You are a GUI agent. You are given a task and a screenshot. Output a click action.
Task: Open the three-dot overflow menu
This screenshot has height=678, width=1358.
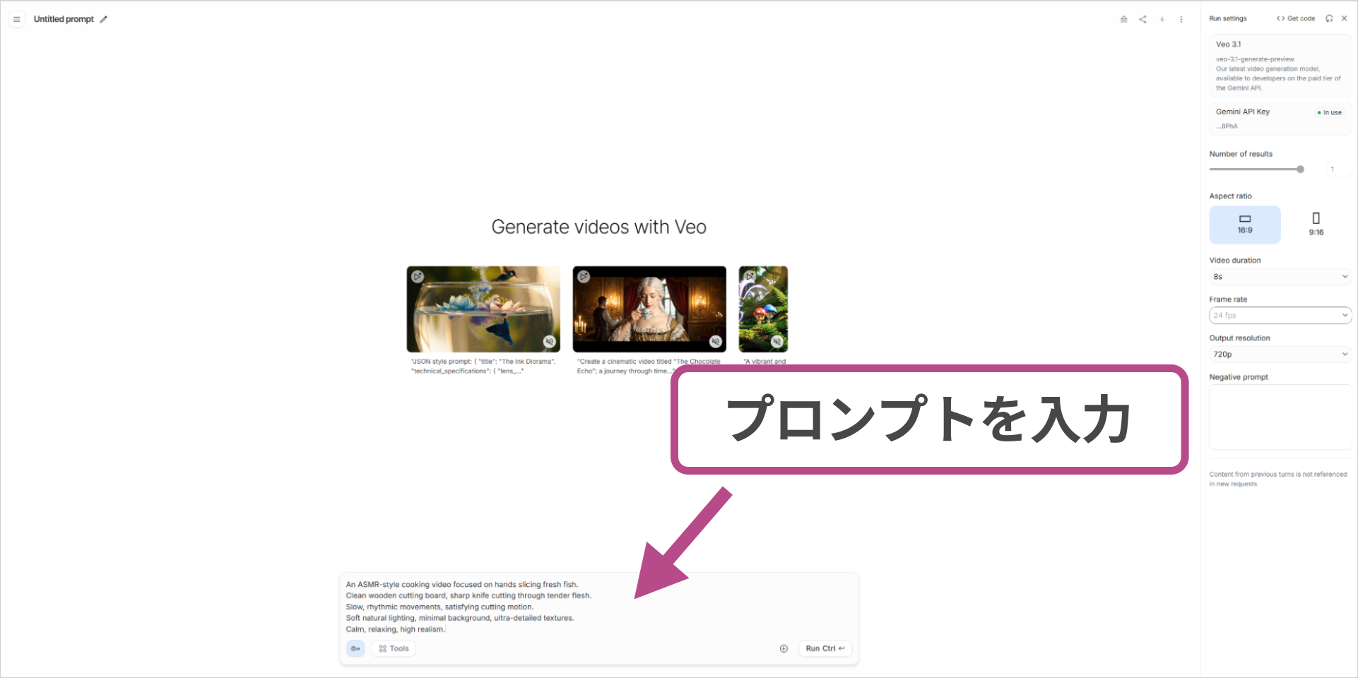coord(1181,19)
